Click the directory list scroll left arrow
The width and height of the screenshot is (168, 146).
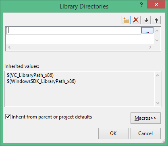coord(9,47)
